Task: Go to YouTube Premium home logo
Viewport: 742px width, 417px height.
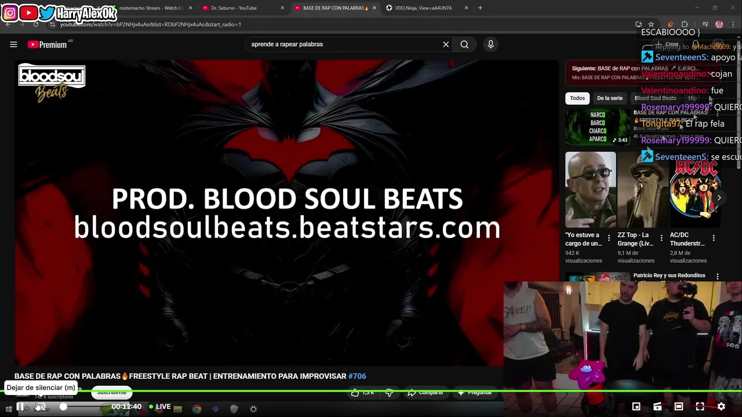Action: 48,45
